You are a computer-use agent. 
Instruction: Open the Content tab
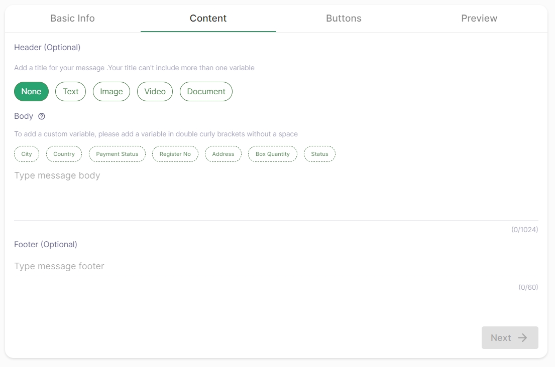click(x=208, y=19)
